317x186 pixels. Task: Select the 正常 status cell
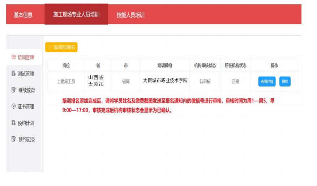pos(236,81)
